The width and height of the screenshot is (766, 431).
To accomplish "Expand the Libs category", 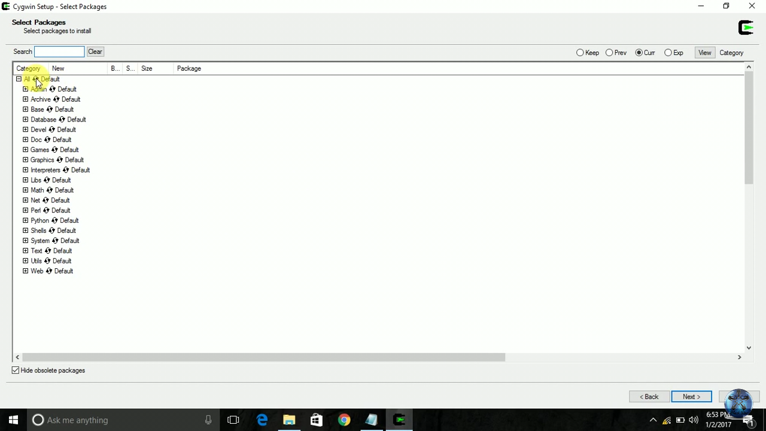I will 25,180.
